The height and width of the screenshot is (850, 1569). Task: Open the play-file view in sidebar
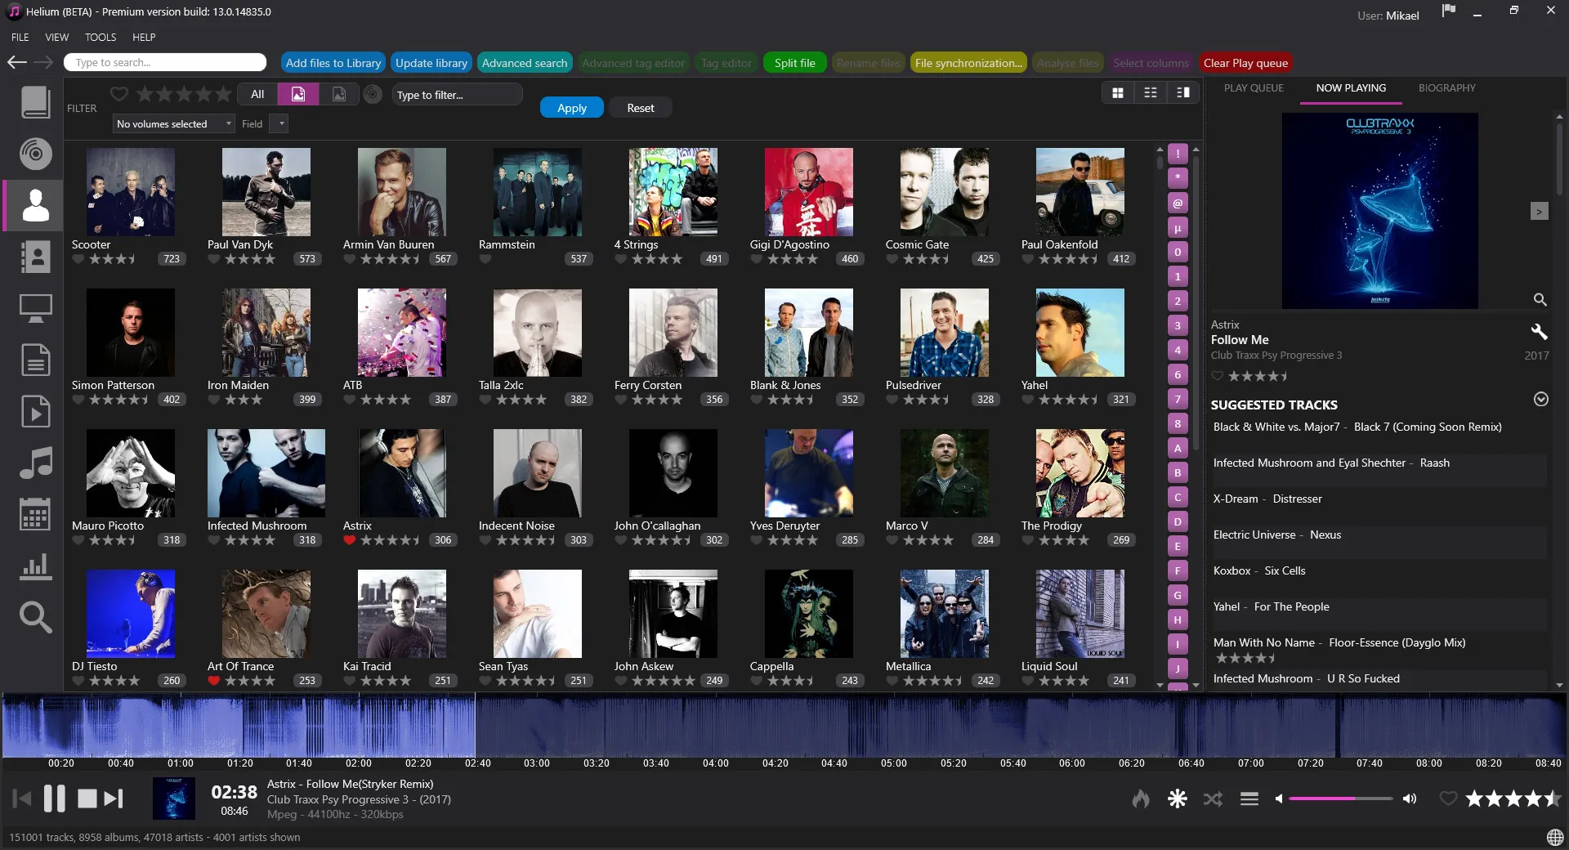pyautogui.click(x=35, y=411)
